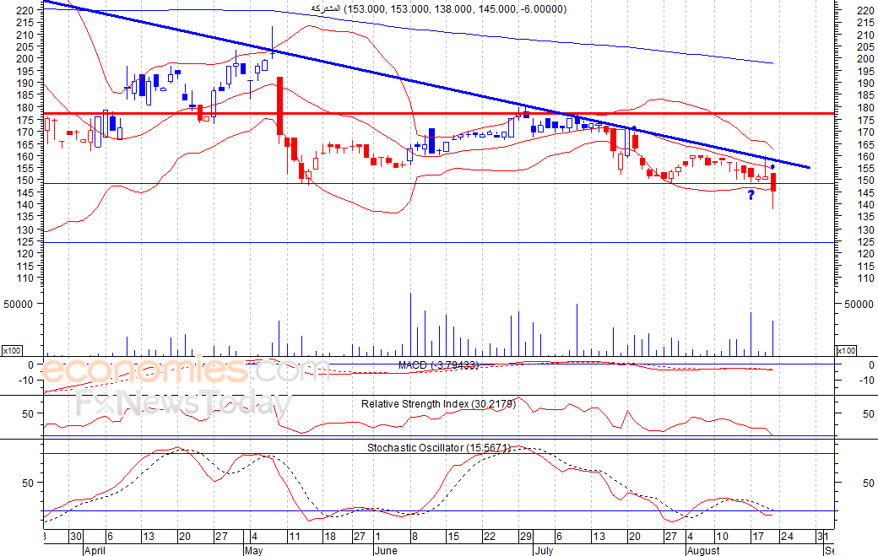Viewport: 878px width, 556px height.
Task: Click the July month label on time axis
Action: point(544,550)
